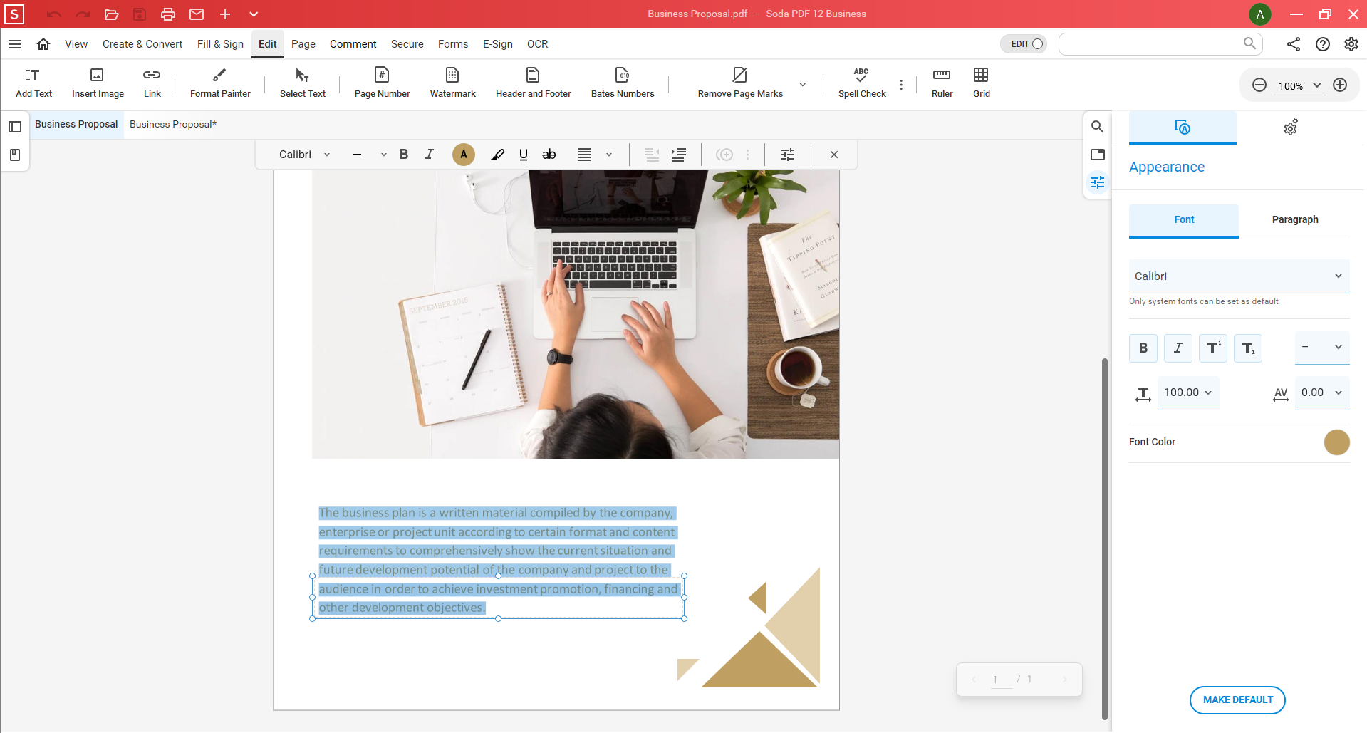Add a Page Number
Image resolution: width=1367 pixels, height=733 pixels.
pos(382,83)
